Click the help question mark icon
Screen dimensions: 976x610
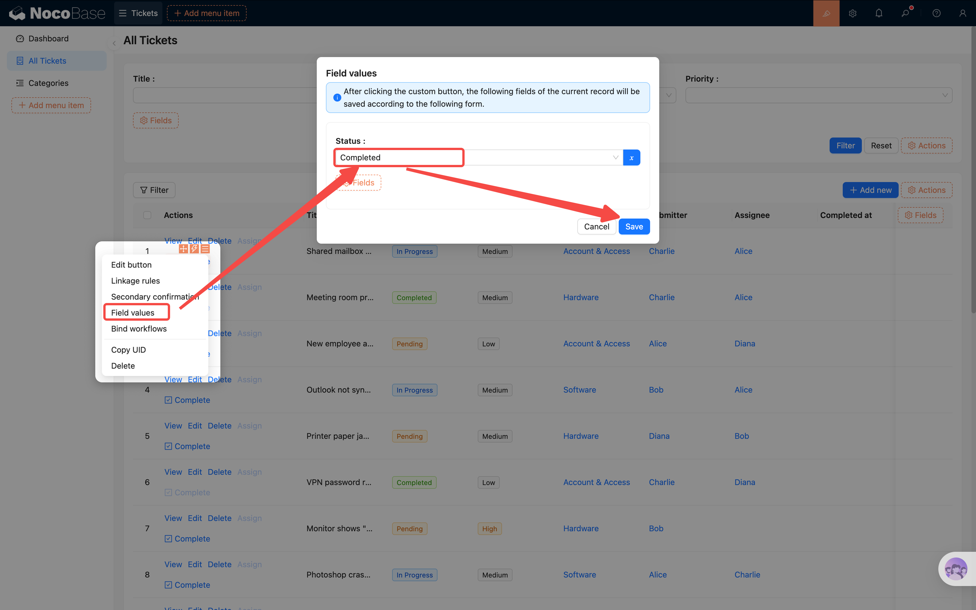point(936,13)
